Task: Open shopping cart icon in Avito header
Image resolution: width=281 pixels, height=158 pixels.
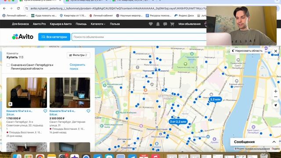Action: tap(172, 24)
